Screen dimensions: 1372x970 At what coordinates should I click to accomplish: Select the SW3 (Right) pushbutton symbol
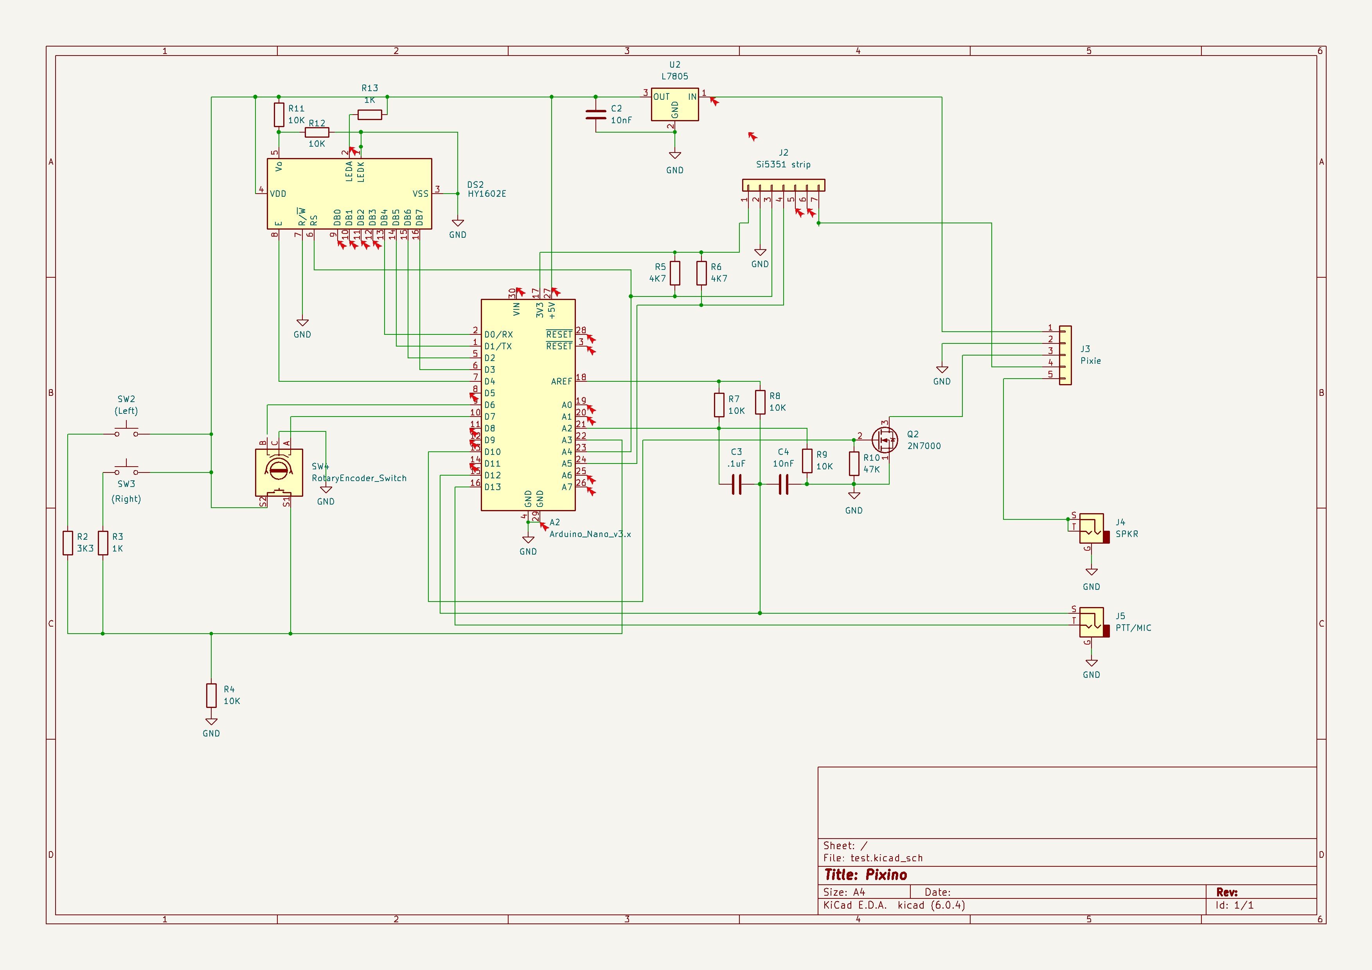(x=126, y=469)
